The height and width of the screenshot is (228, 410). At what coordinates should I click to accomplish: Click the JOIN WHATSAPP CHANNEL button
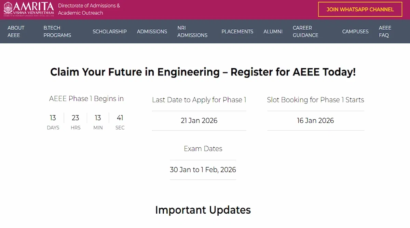click(x=360, y=9)
